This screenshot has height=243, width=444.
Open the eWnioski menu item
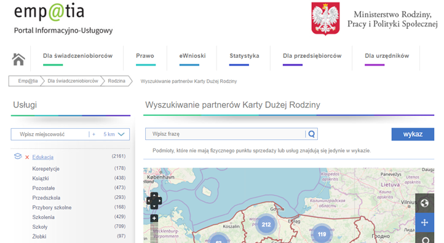192,56
